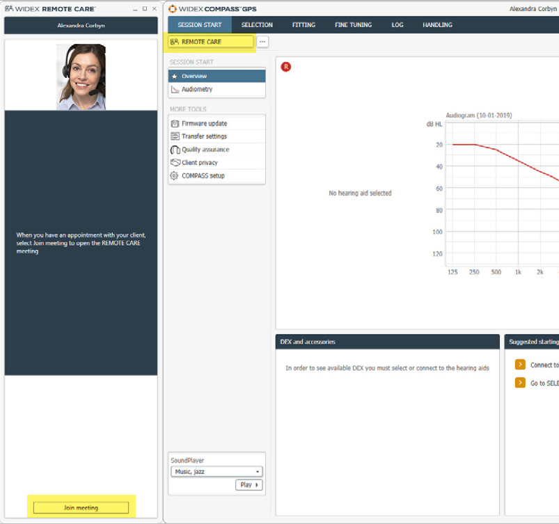
Task: Click the Audiometry graph icon
Action: (175, 89)
